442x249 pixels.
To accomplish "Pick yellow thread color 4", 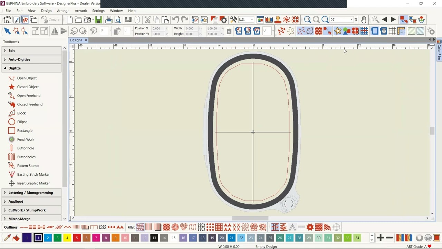I will pos(67,238).
